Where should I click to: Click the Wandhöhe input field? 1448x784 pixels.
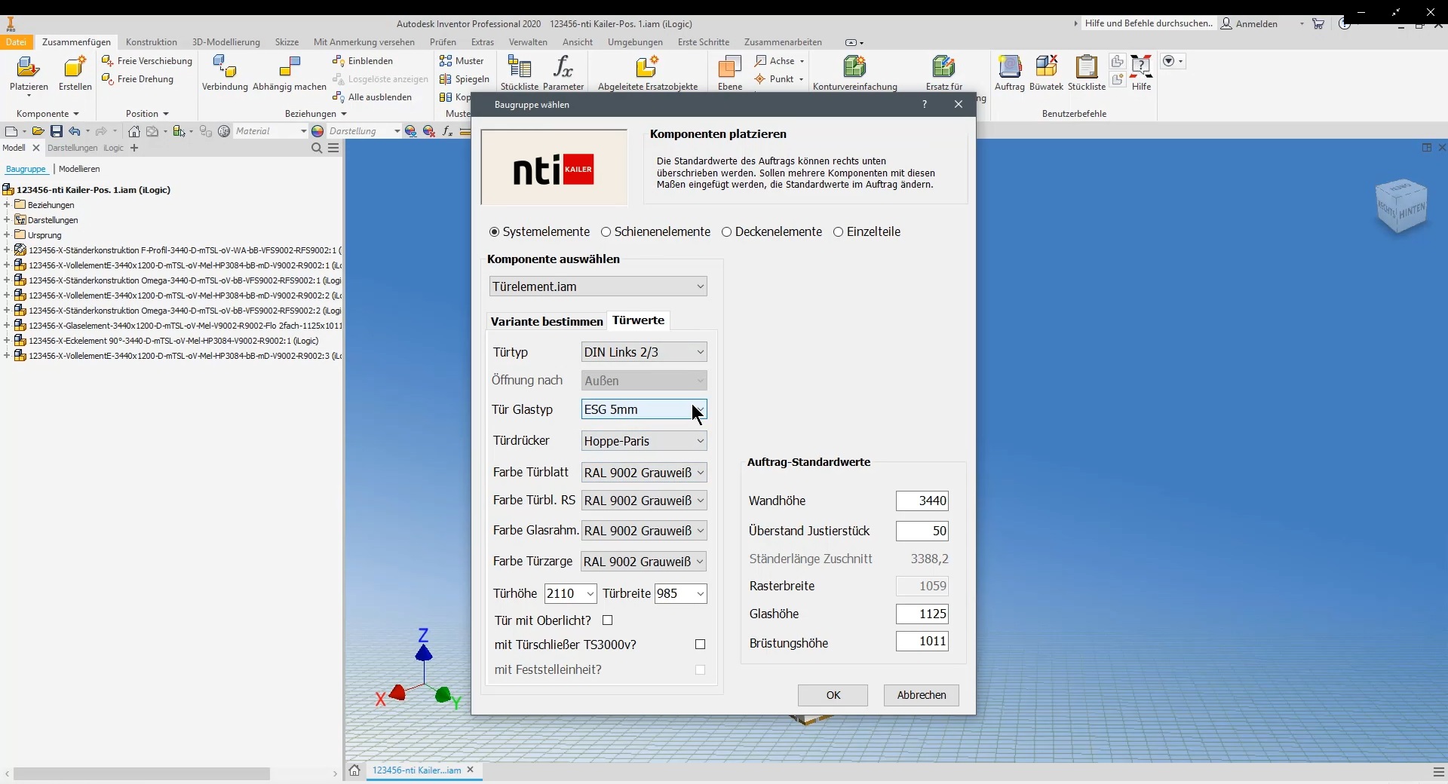(922, 501)
